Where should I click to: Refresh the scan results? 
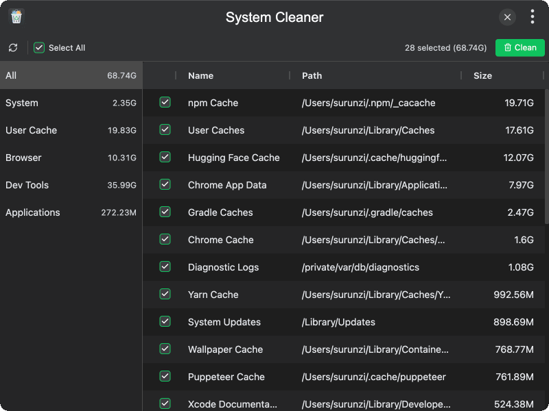click(13, 48)
